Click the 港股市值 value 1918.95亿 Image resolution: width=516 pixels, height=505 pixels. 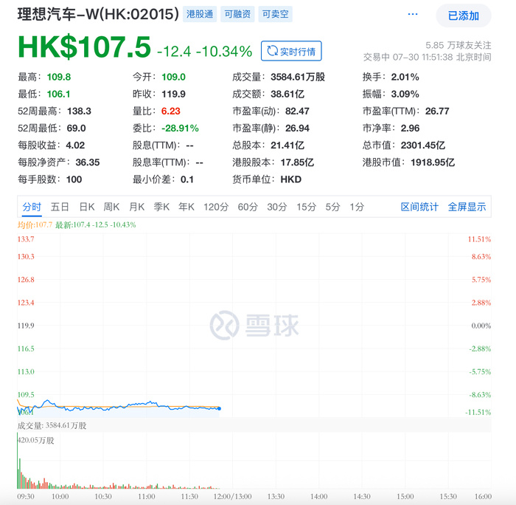433,162
